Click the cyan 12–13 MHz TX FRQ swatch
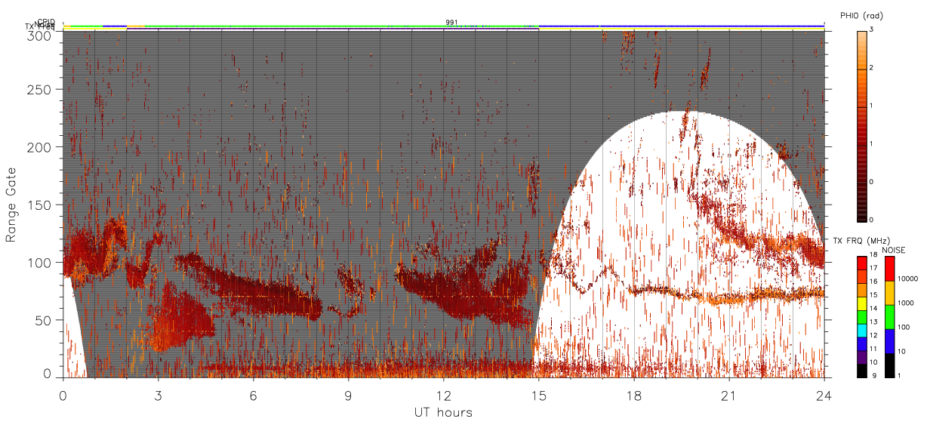The image size is (927, 428). (x=861, y=331)
